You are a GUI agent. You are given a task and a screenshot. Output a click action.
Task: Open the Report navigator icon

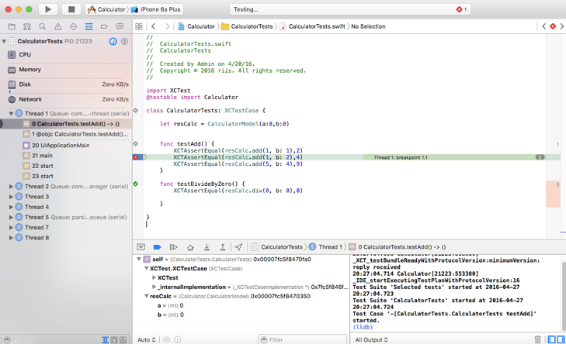pos(120,26)
